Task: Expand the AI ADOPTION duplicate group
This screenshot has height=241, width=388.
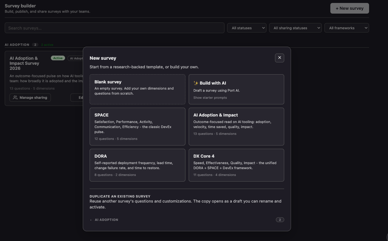Action: 187,220
